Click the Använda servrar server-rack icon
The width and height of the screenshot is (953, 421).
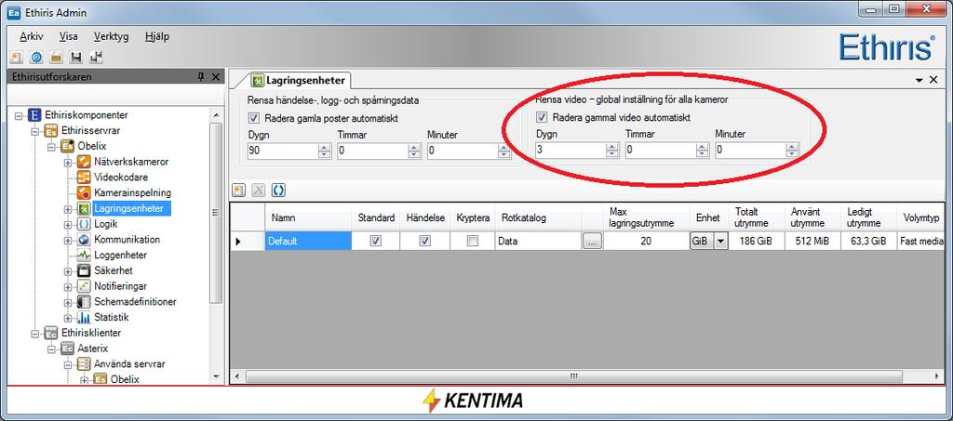point(84,364)
